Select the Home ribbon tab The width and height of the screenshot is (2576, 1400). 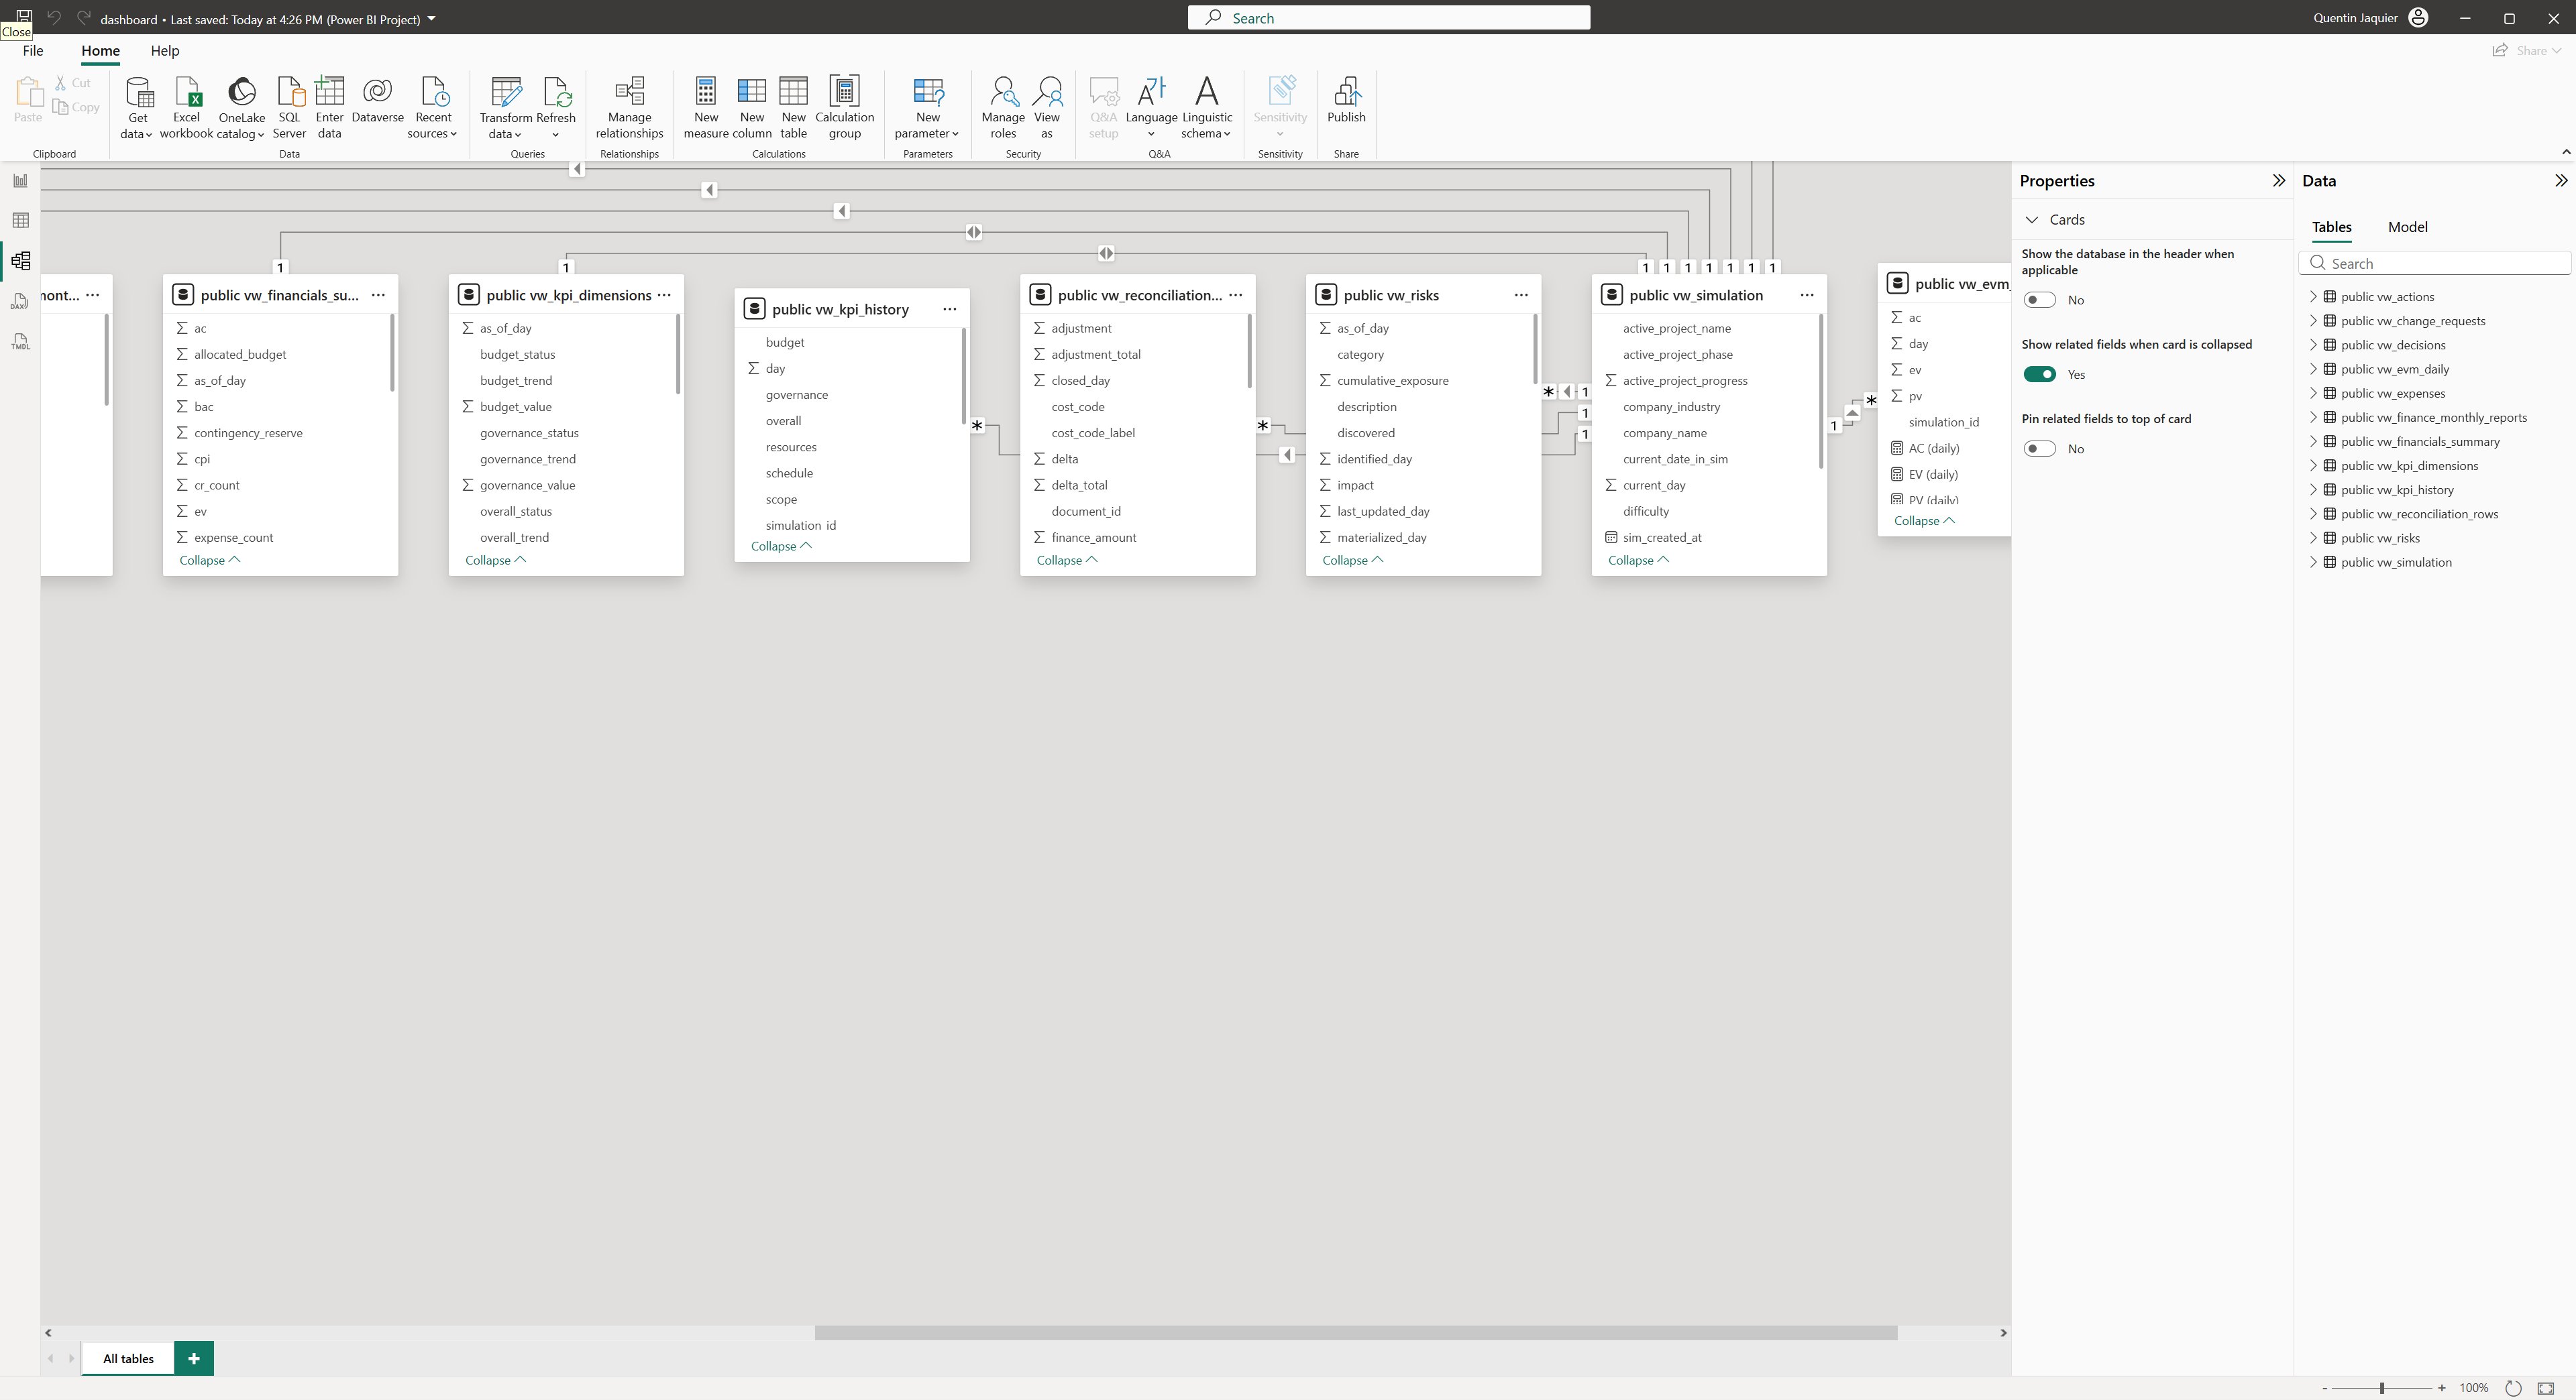(x=100, y=51)
